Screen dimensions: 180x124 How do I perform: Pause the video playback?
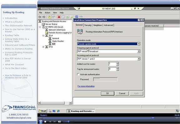click(41, 122)
